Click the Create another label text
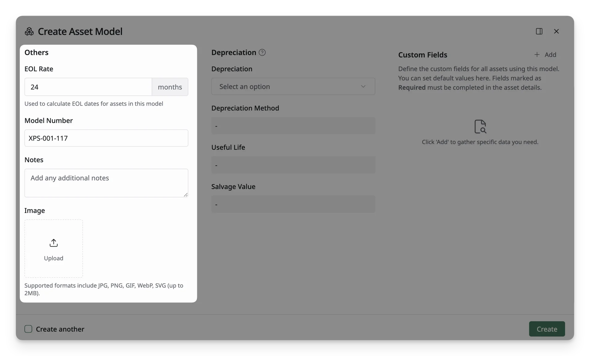 pyautogui.click(x=60, y=329)
